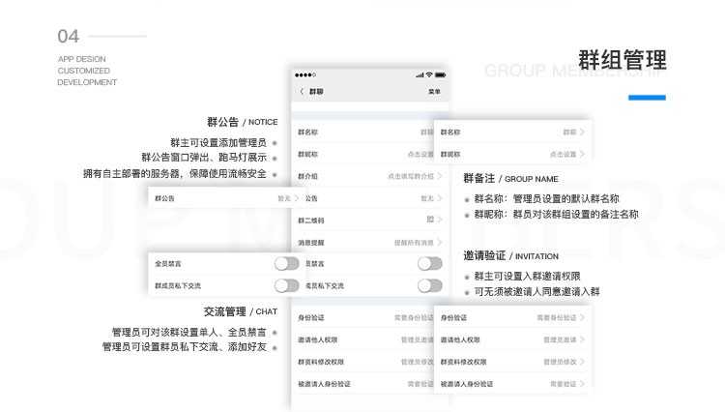
Task: Click the 管理员修改 value in the callout card
Action: (x=560, y=362)
